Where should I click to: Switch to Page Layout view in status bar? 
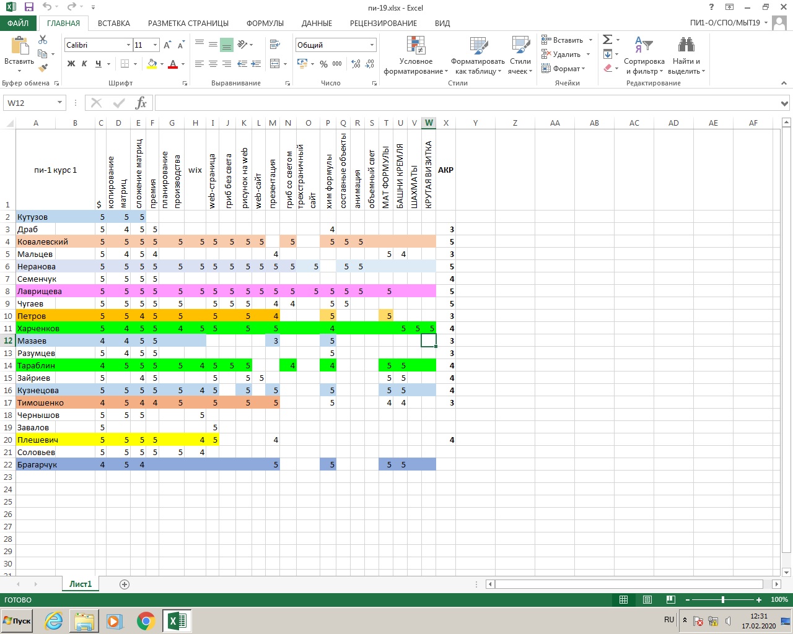coord(647,600)
